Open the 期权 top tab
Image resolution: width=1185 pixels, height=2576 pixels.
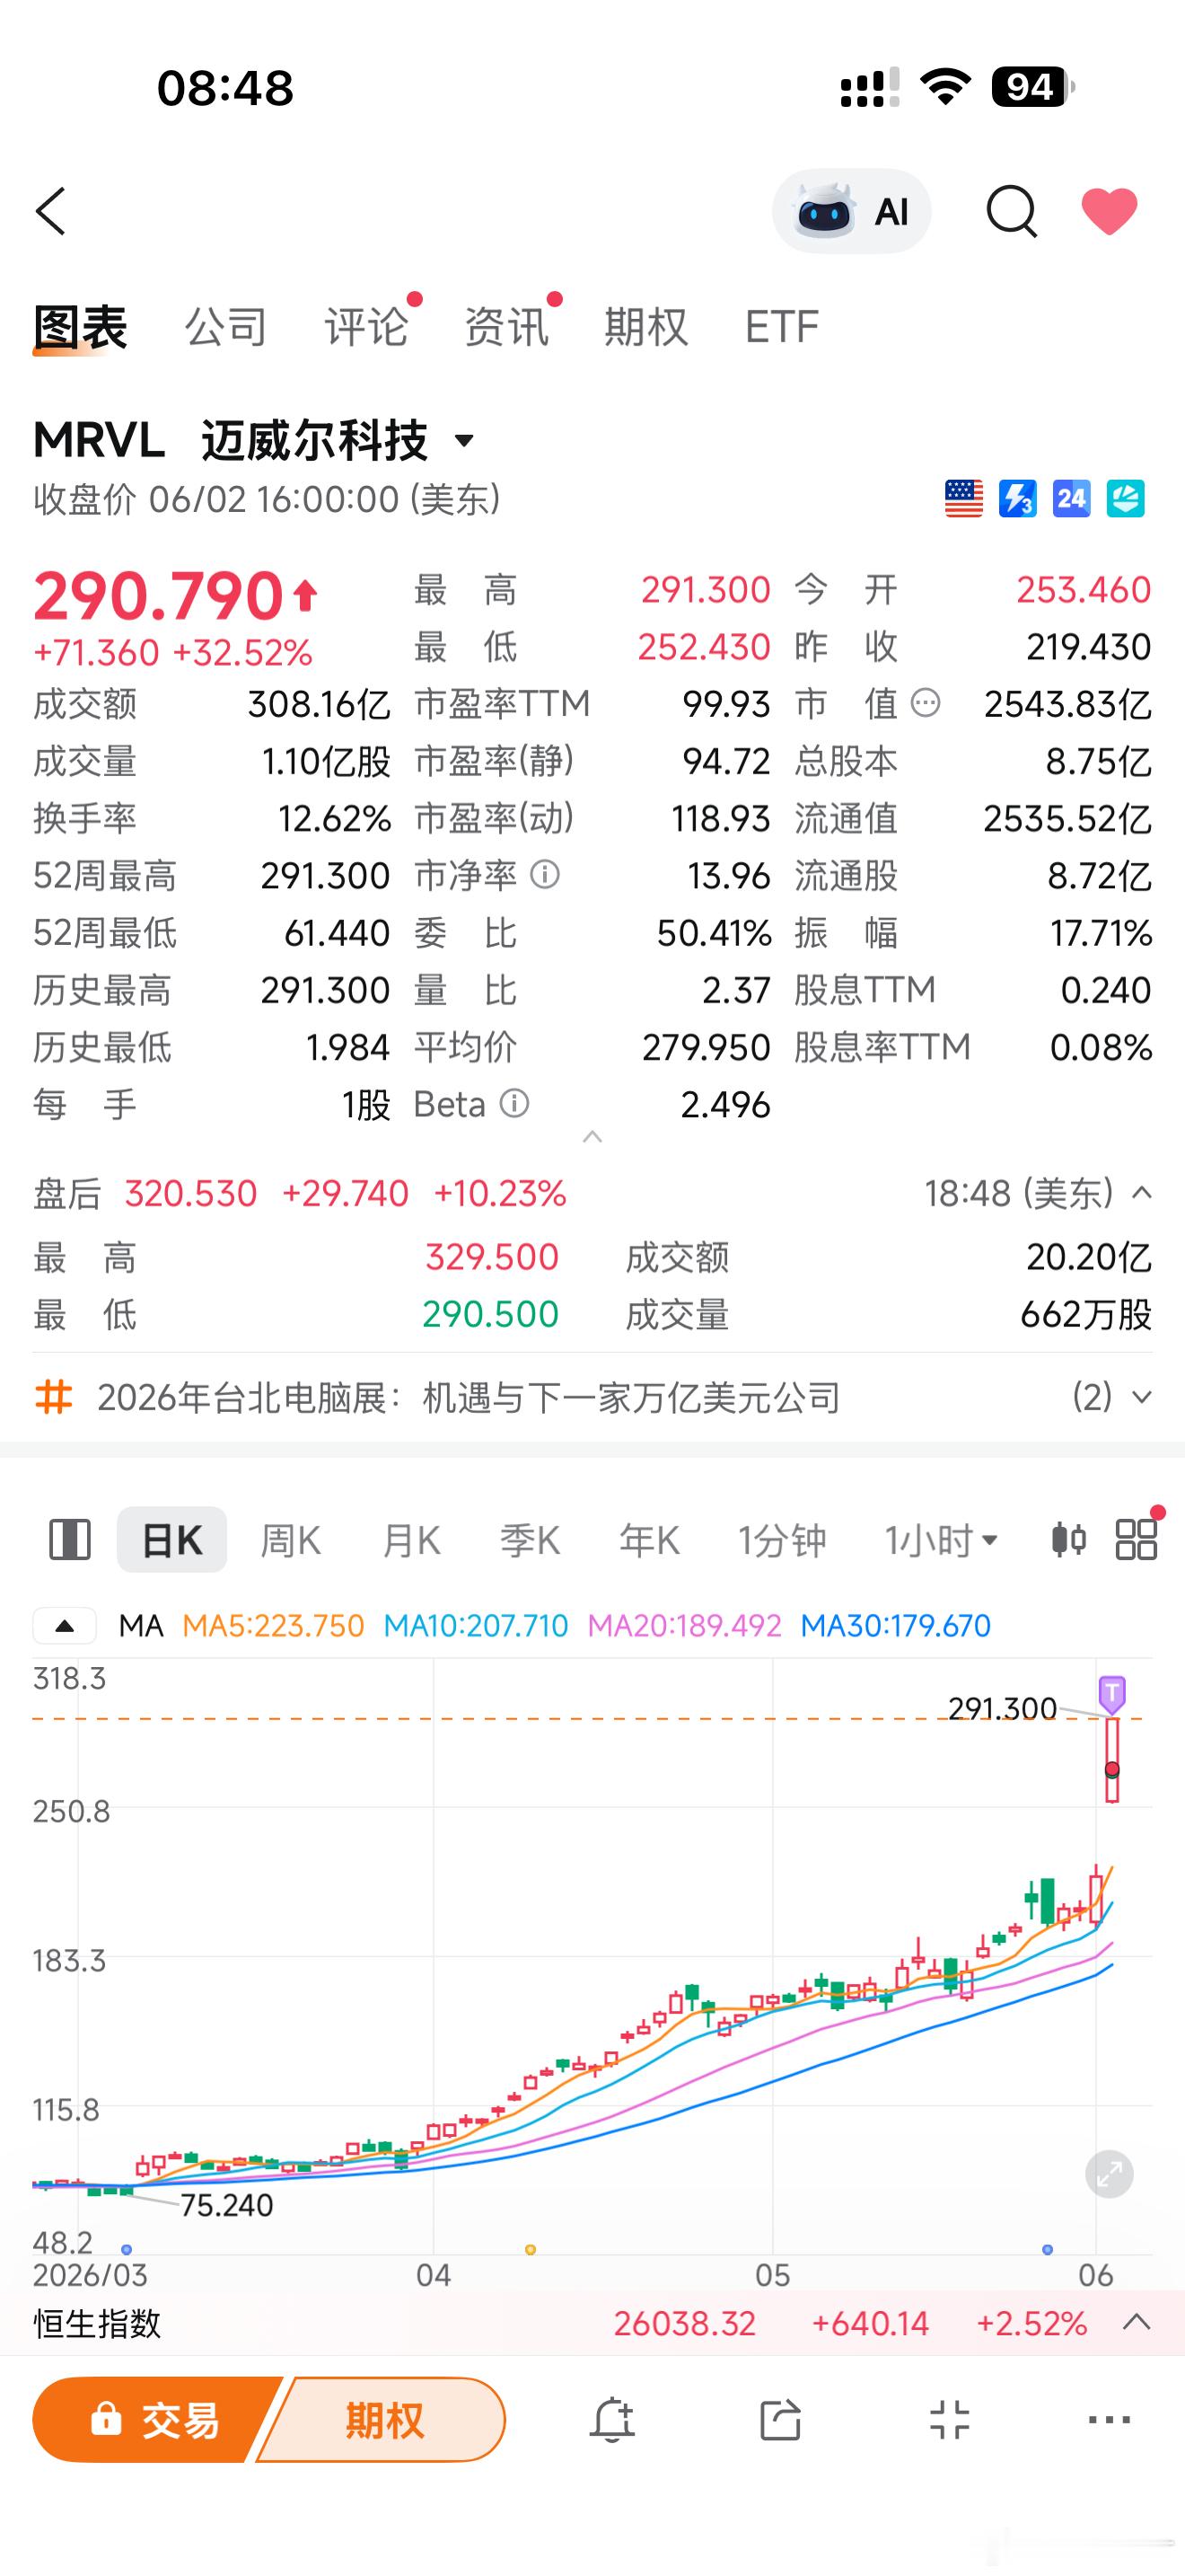tap(645, 327)
